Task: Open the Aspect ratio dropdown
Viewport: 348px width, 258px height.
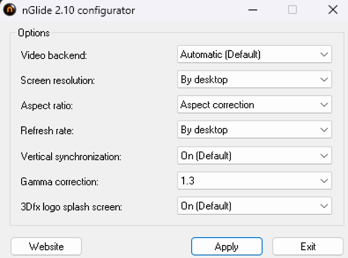Action: tap(254, 105)
